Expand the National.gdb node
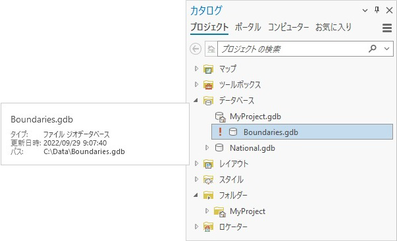This screenshot has width=397, height=241. (207, 147)
